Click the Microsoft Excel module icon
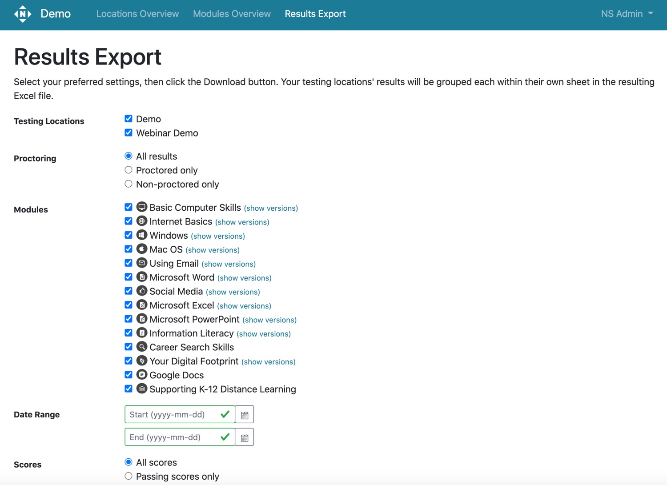The height and width of the screenshot is (485, 667). click(x=141, y=305)
